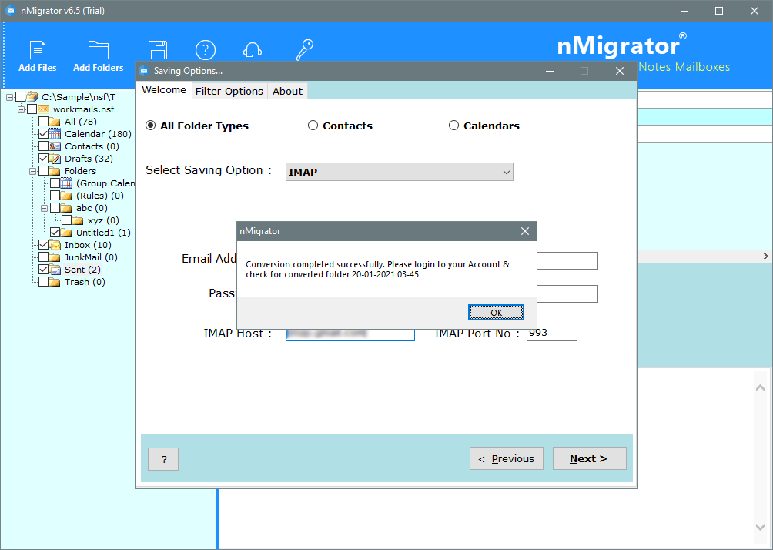Screen dimensions: 773x550
Task: Click the Inbox envelope folder icon
Action: coord(55,245)
